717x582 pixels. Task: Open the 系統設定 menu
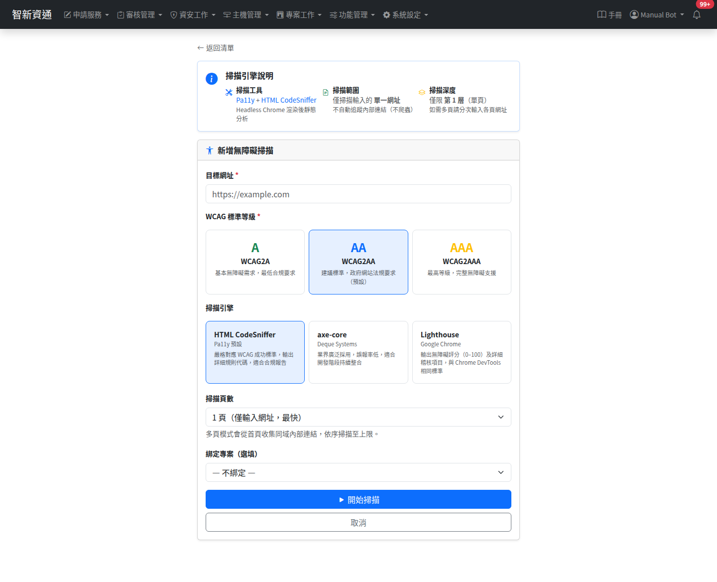coord(405,15)
